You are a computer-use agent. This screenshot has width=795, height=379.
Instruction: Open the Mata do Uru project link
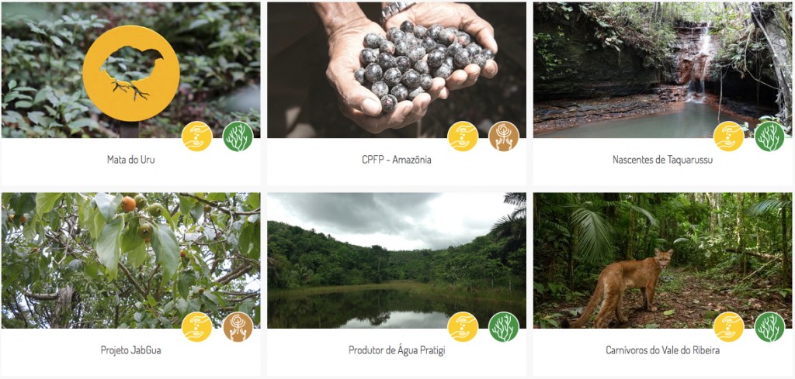tap(130, 160)
